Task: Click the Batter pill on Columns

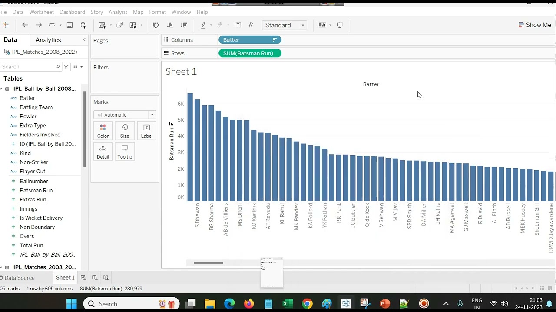Action: (250, 40)
